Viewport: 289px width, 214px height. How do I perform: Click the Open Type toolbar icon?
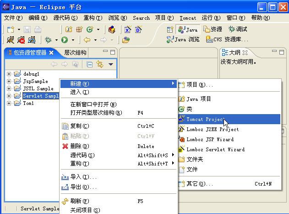tap(112, 29)
